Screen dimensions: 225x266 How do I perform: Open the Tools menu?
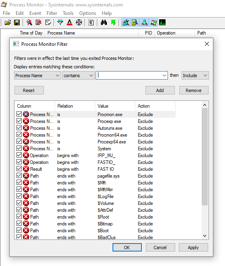click(x=68, y=13)
